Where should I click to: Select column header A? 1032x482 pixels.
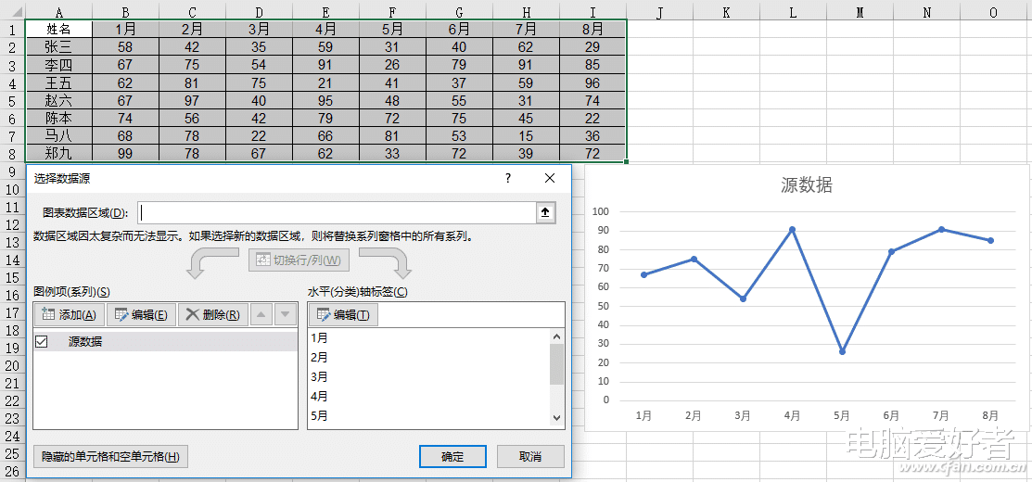click(x=59, y=12)
